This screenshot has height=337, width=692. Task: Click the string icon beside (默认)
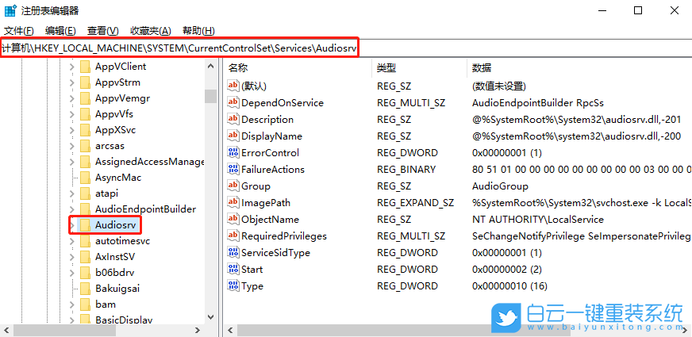(x=233, y=86)
